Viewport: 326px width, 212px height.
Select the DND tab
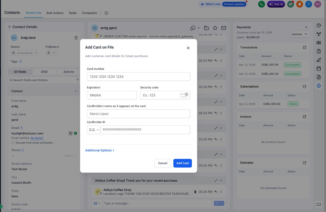[x=44, y=72]
